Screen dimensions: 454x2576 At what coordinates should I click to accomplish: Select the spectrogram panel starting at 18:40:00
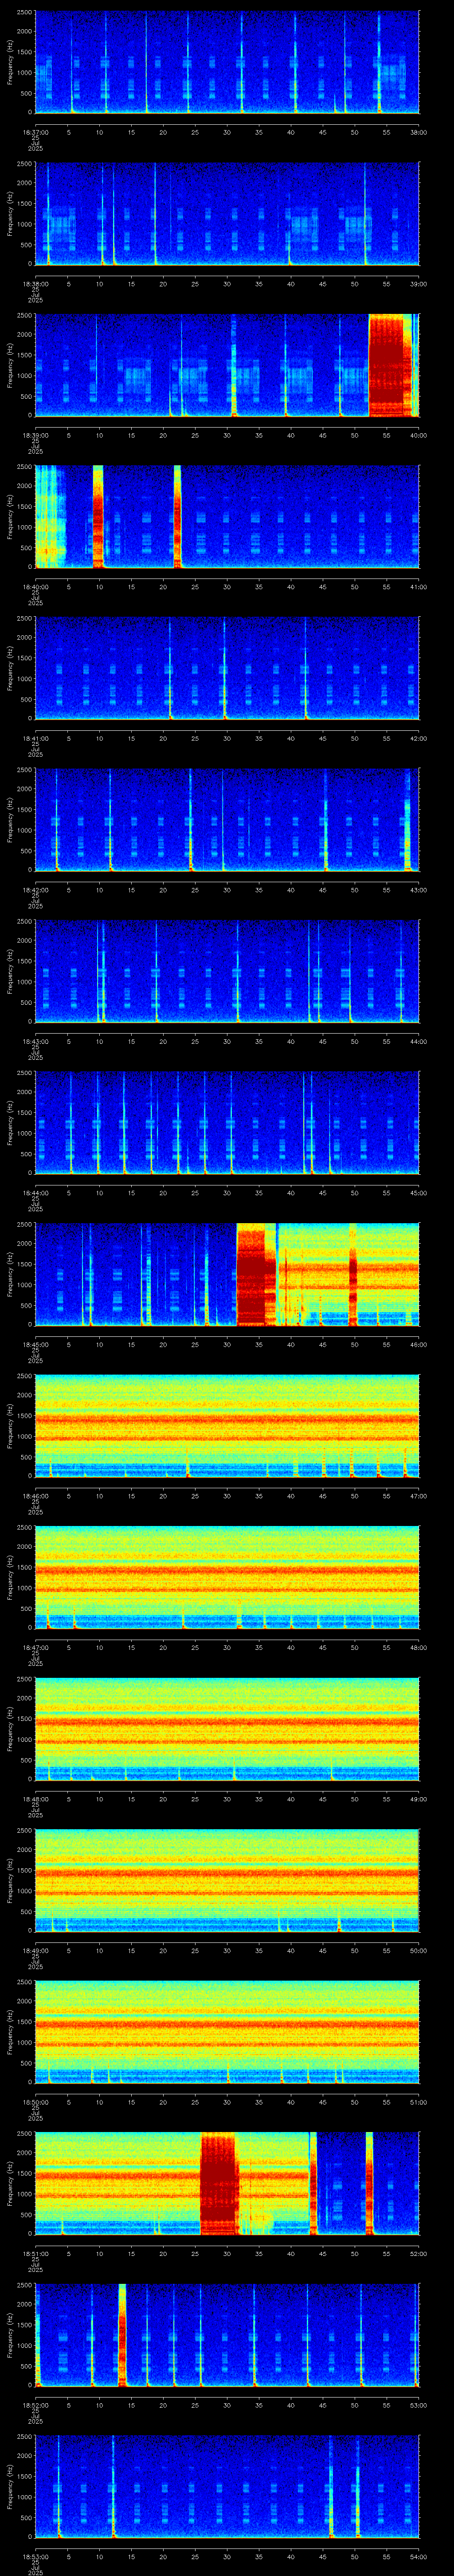click(x=227, y=517)
